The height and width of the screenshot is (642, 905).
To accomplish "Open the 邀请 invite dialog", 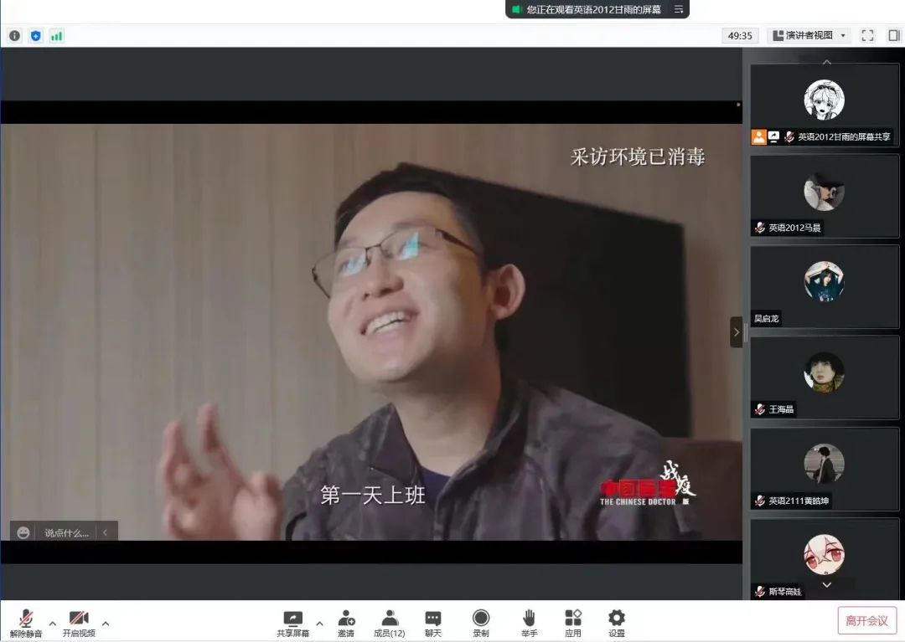I will [x=346, y=624].
